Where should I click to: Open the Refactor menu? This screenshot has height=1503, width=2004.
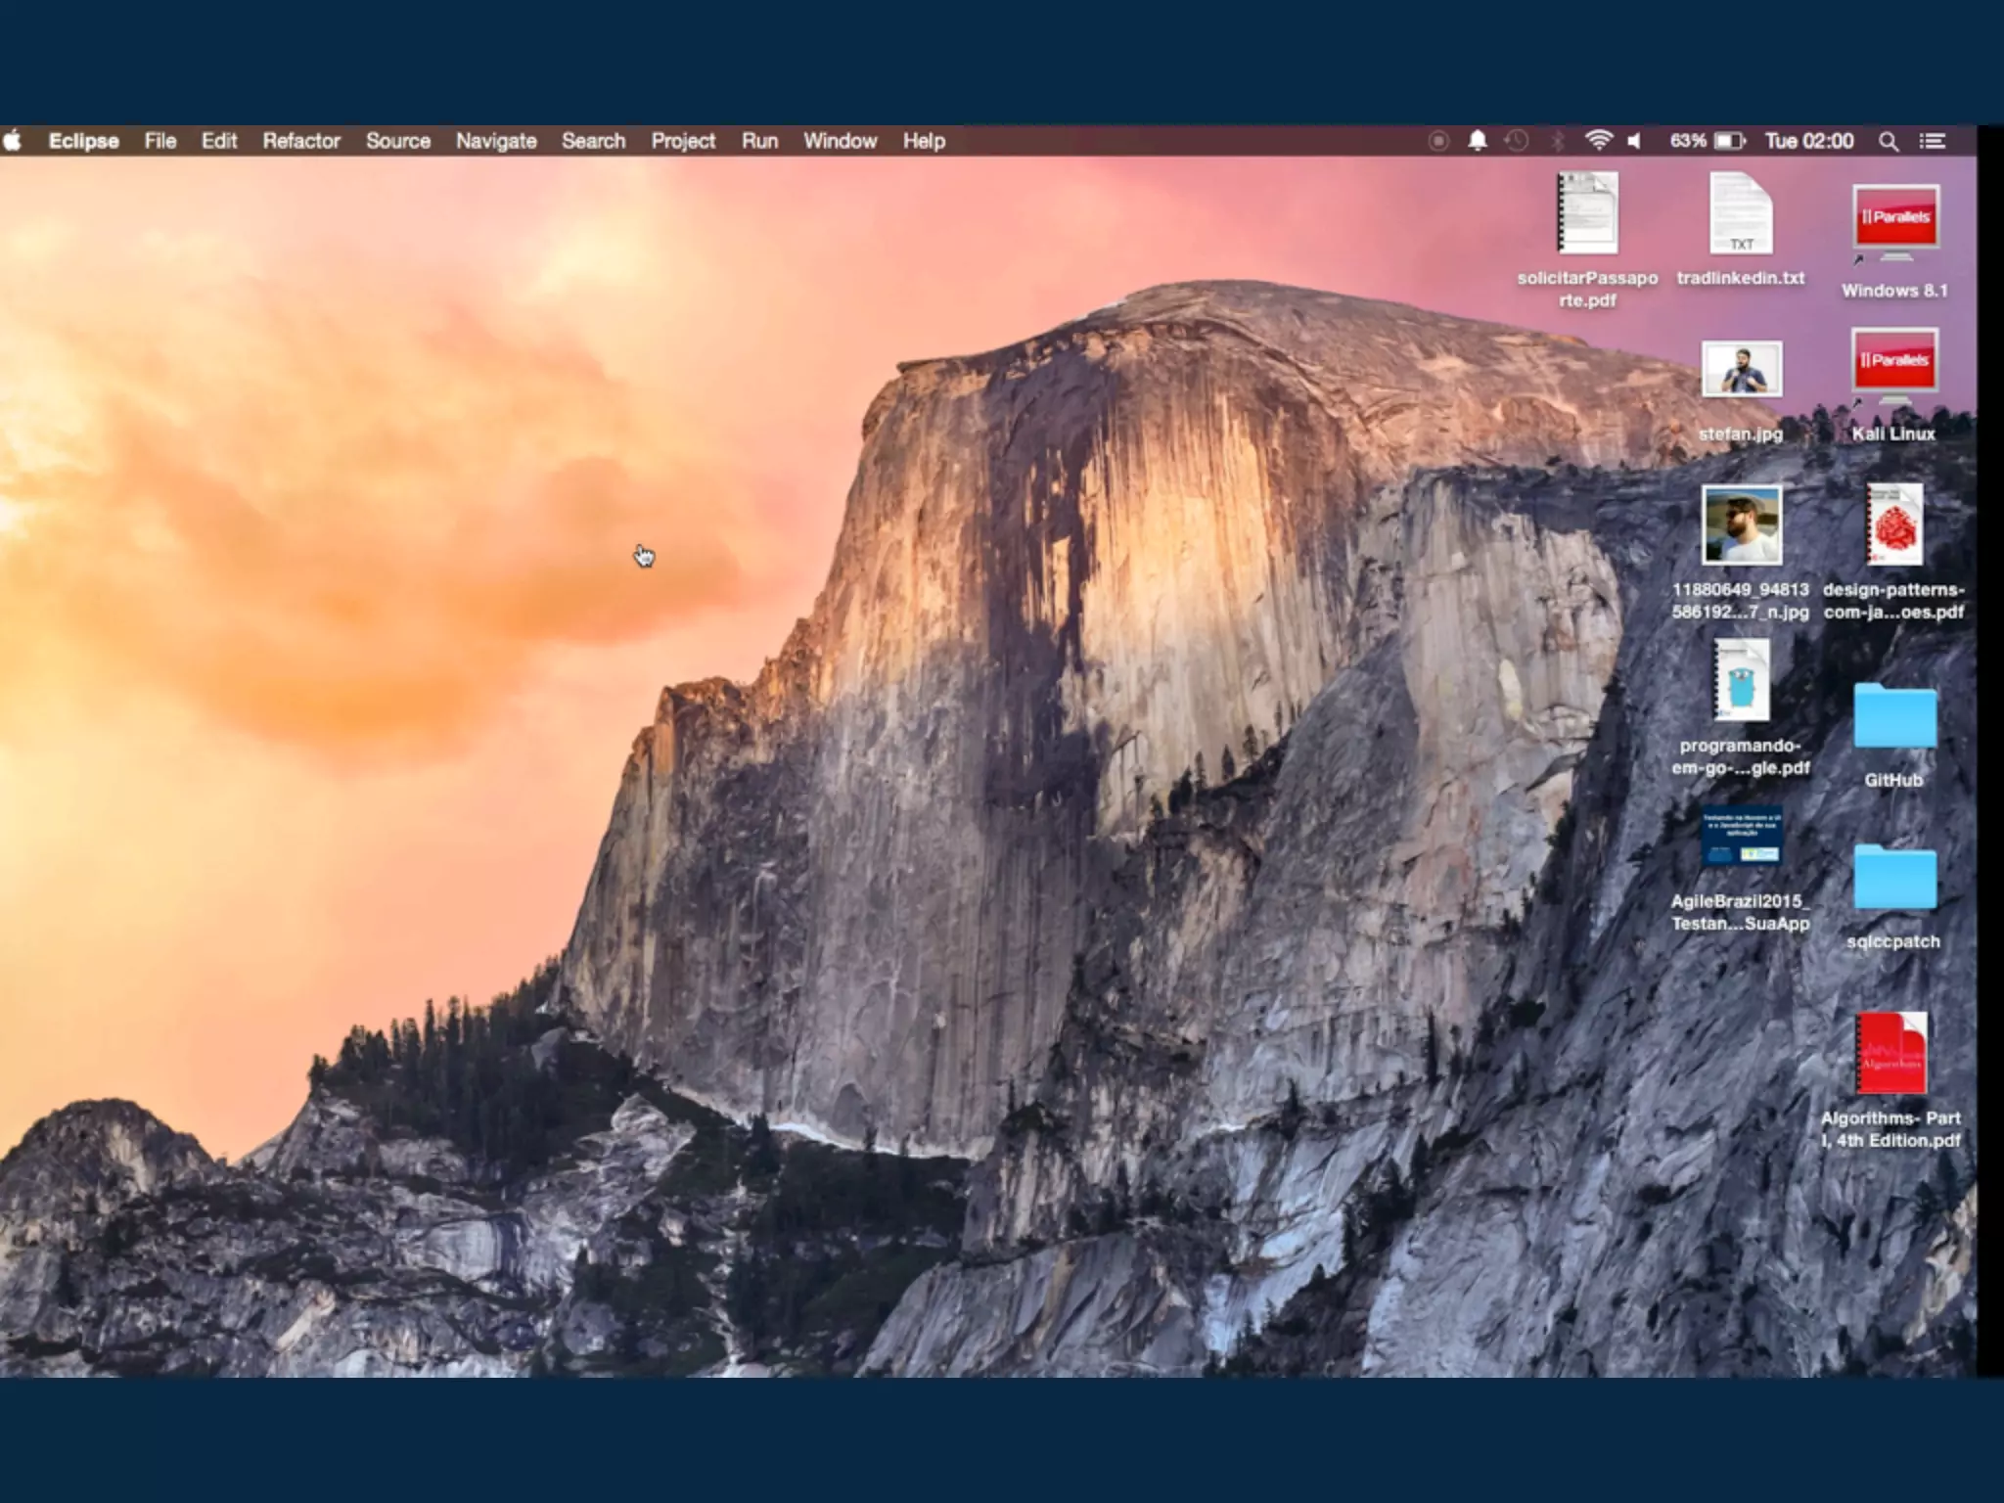[x=300, y=141]
